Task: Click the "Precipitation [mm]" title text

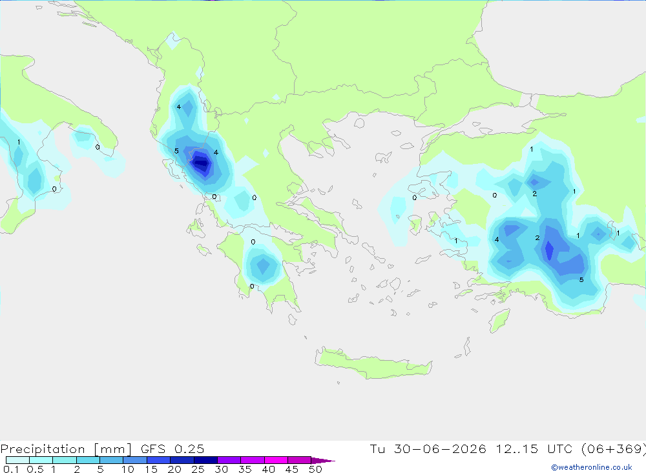Action: (x=66, y=449)
